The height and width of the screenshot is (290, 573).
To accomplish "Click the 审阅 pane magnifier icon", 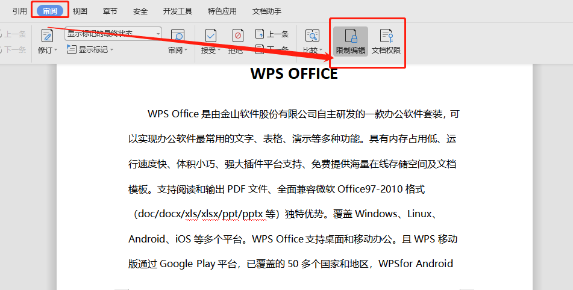I will tap(178, 36).
